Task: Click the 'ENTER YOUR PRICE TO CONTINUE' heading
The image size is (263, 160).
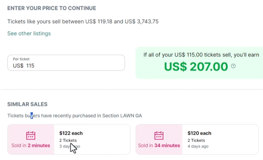Action: click(51, 8)
